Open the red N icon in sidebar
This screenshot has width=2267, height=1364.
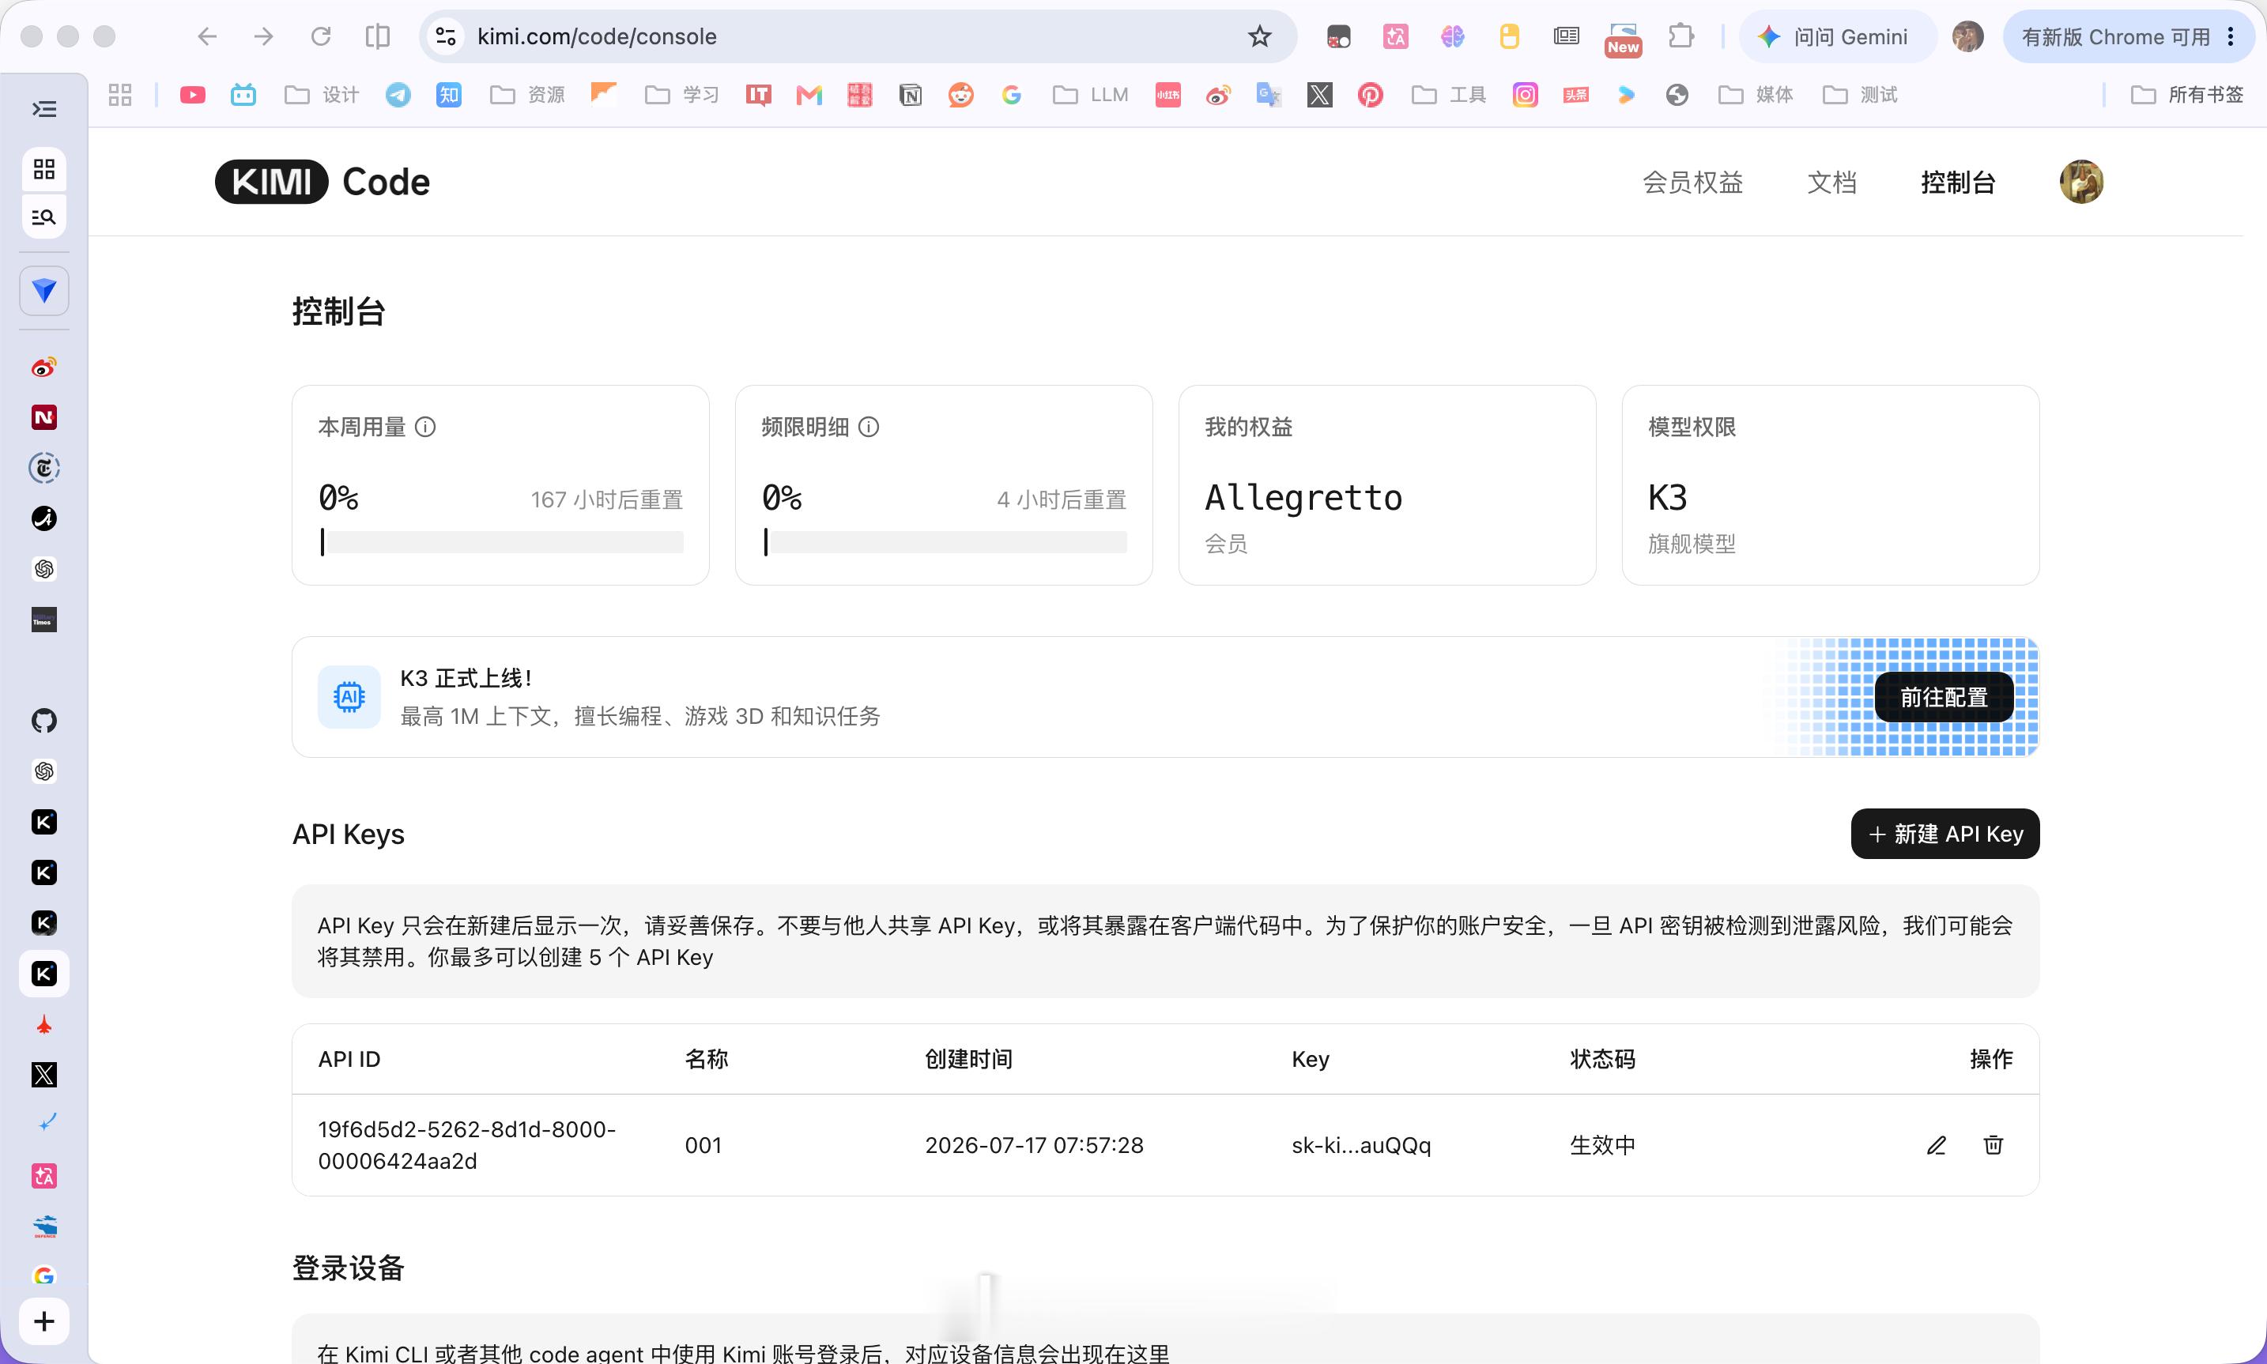point(44,417)
